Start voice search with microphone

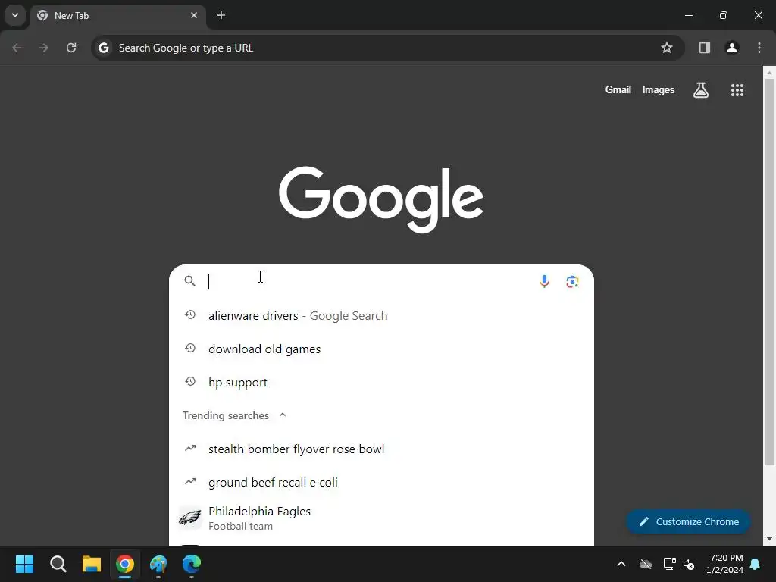(544, 281)
